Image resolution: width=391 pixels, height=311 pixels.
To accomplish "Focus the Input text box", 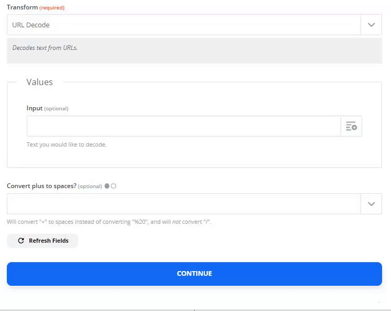I will (184, 126).
